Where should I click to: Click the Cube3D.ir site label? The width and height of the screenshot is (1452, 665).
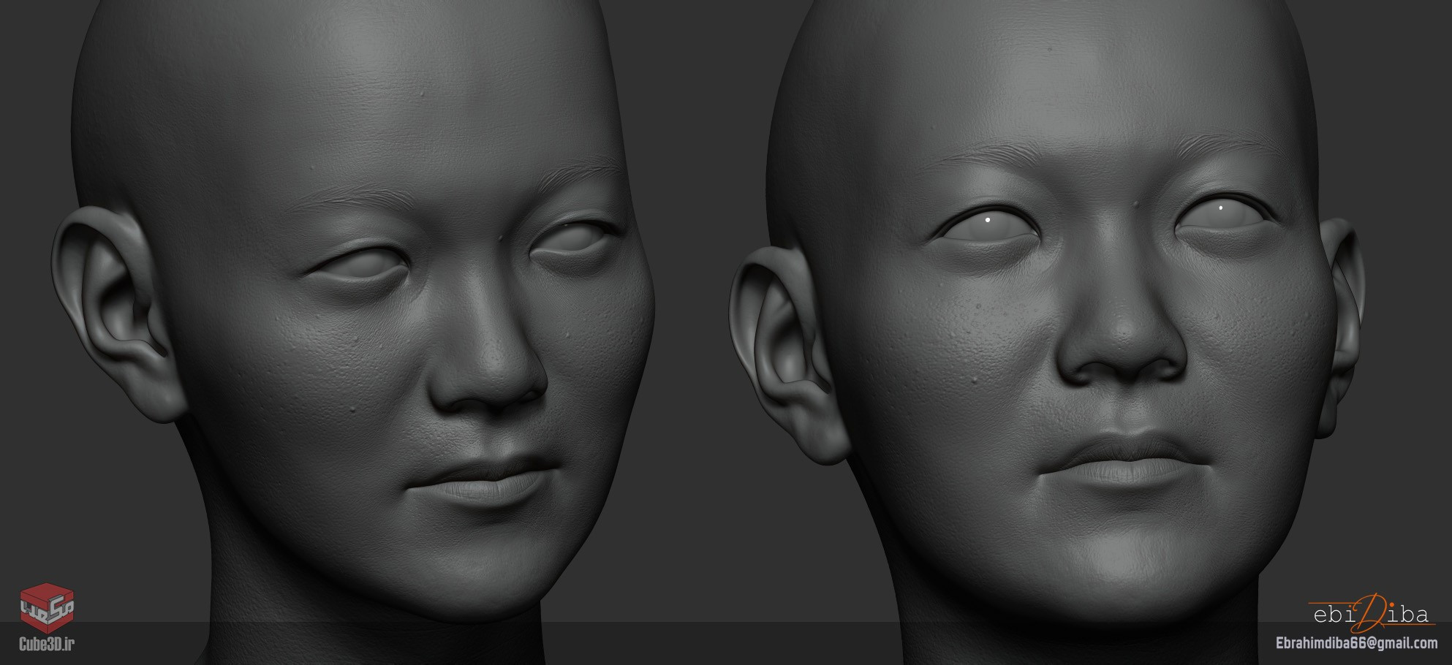tap(47, 644)
